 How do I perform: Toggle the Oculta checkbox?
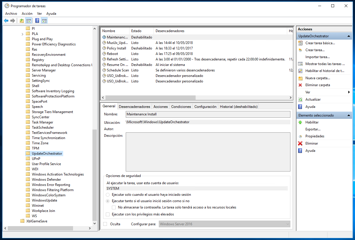[x=105, y=224]
